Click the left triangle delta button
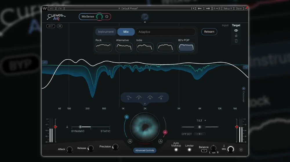The width and height of the screenshot is (290, 162). tap(130, 141)
